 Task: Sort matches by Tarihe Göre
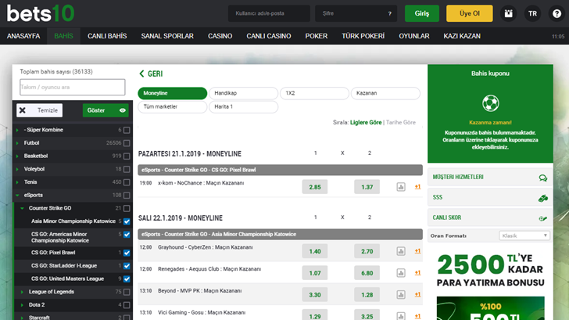click(401, 122)
